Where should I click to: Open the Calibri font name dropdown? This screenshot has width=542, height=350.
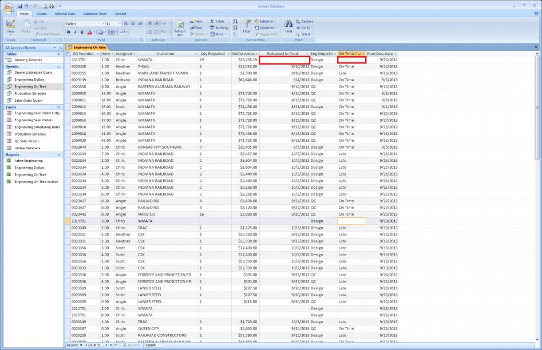pos(103,23)
